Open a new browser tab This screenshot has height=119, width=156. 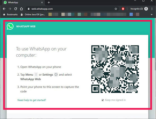[49, 2]
